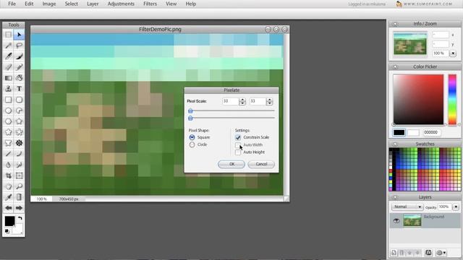The width and height of the screenshot is (463, 260).
Task: Open the Image menu
Action: coord(49,4)
